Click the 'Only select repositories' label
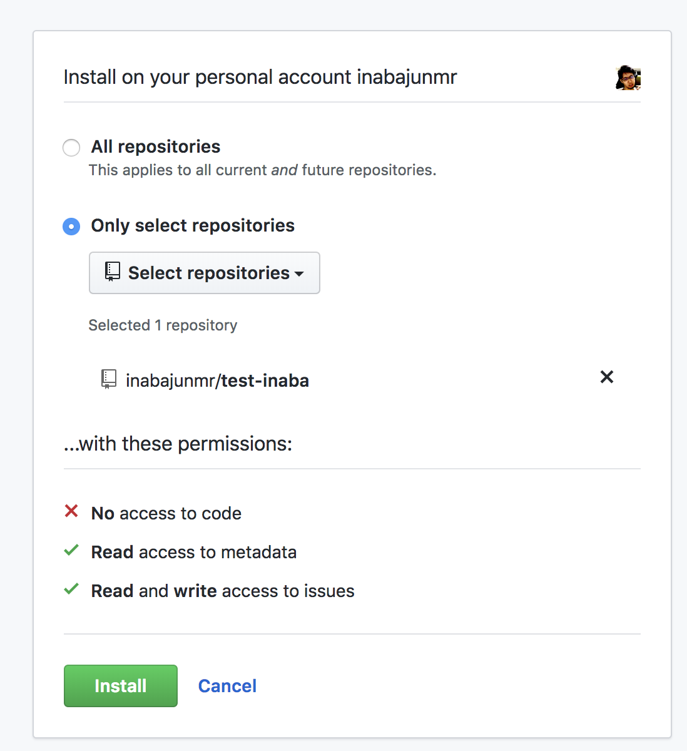 (193, 225)
